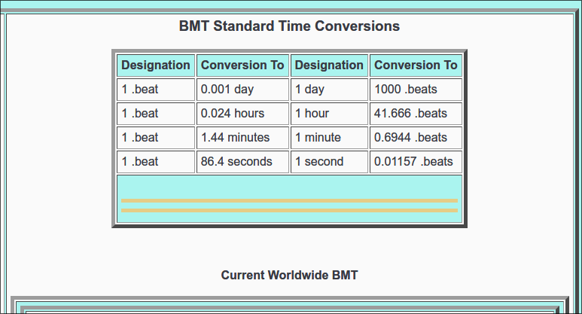The height and width of the screenshot is (314, 582).
Task: Select the 1 second table cell
Action: (x=329, y=162)
